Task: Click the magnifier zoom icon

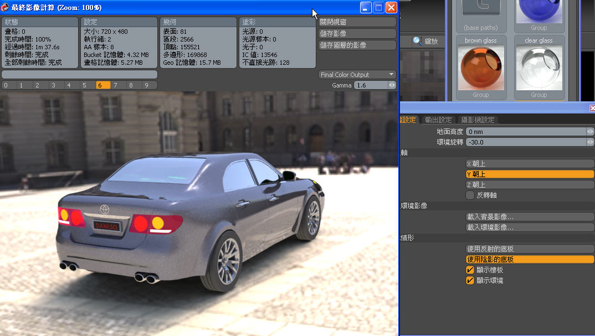Action: pos(417,40)
